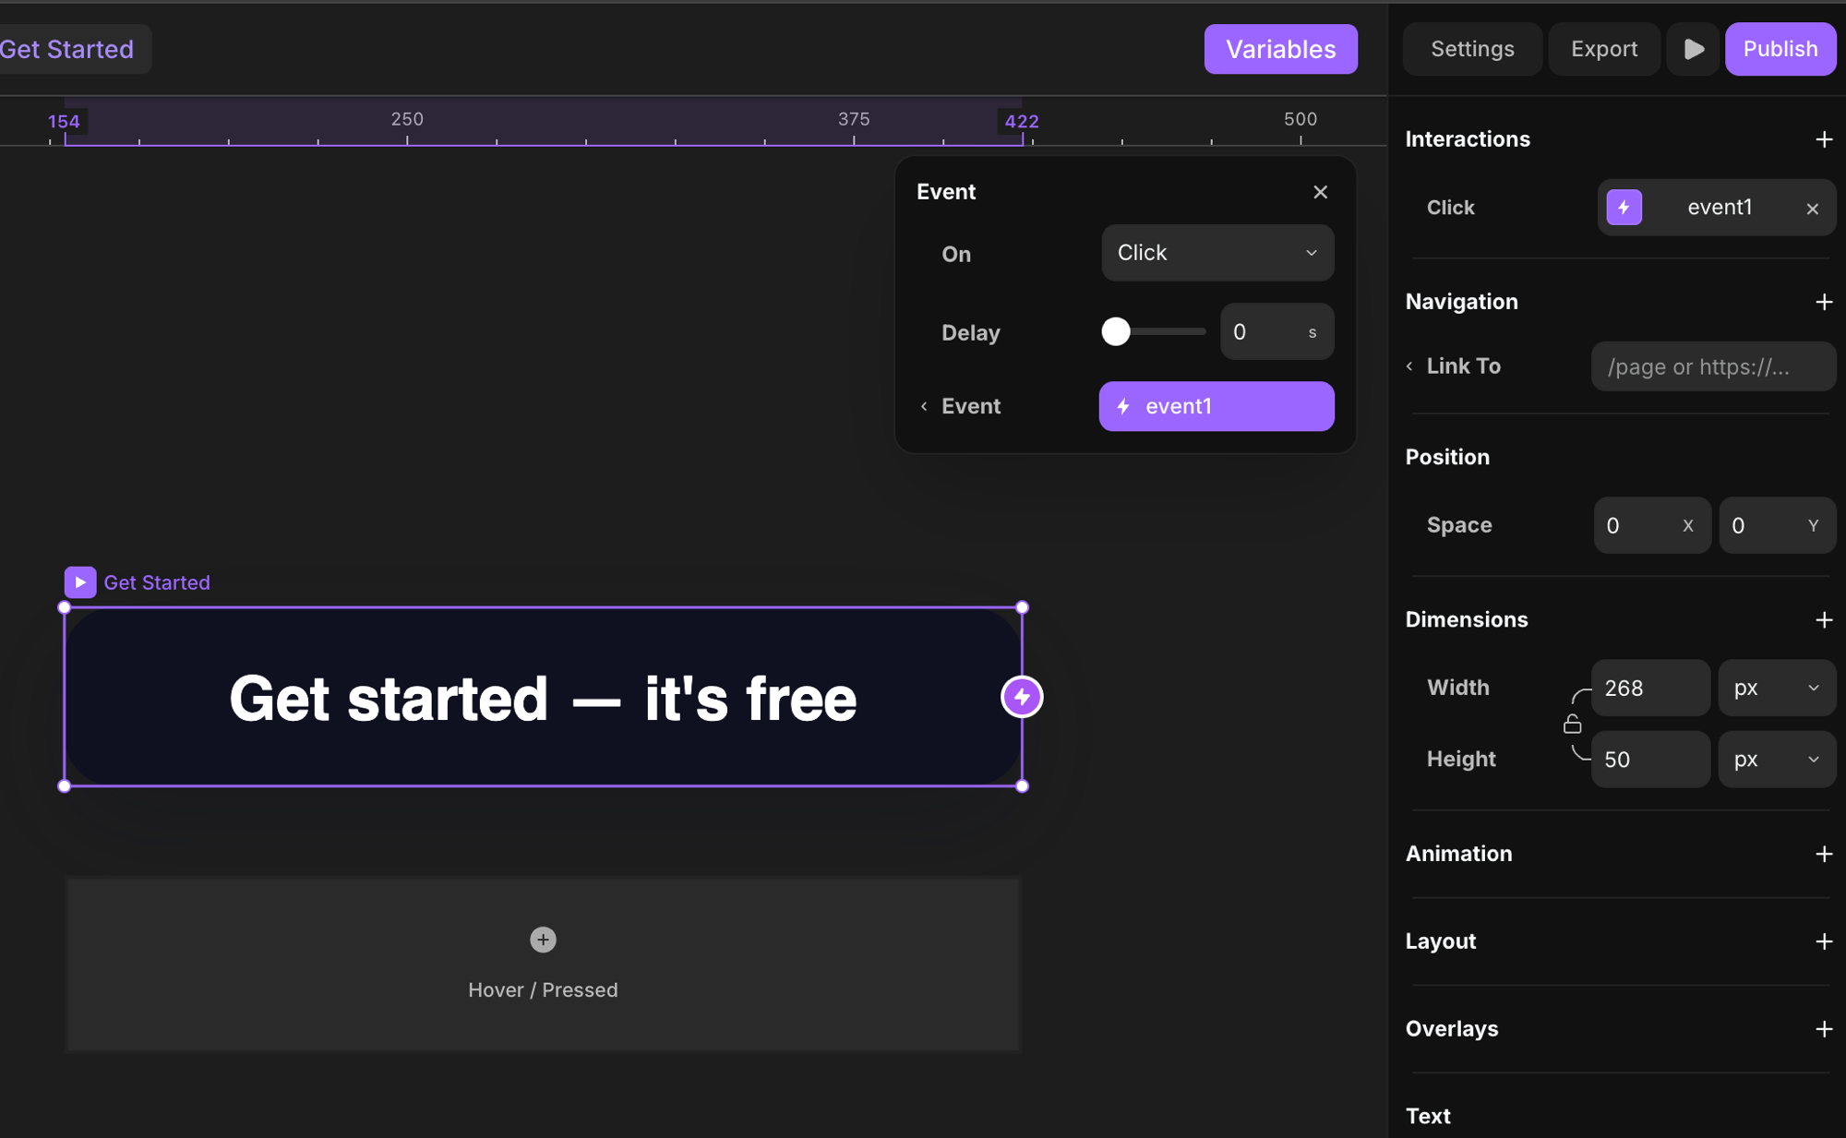Toggle the width-height aspect ratio lock
Viewport: 1846px width, 1138px height.
pyautogui.click(x=1572, y=725)
